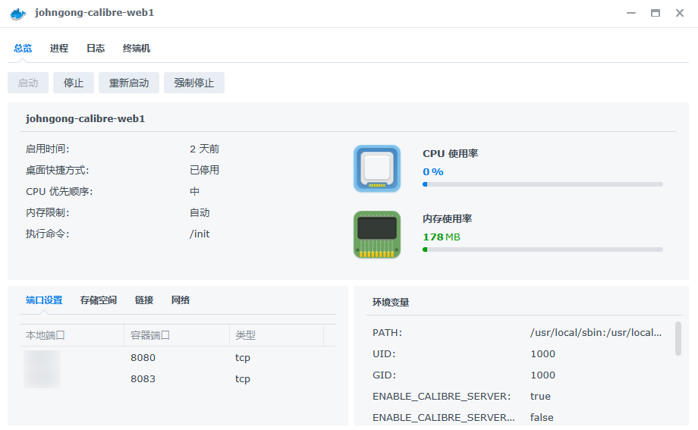Screen dimensions: 698x430
Task: Click the GID: variable name
Action: (x=384, y=375)
